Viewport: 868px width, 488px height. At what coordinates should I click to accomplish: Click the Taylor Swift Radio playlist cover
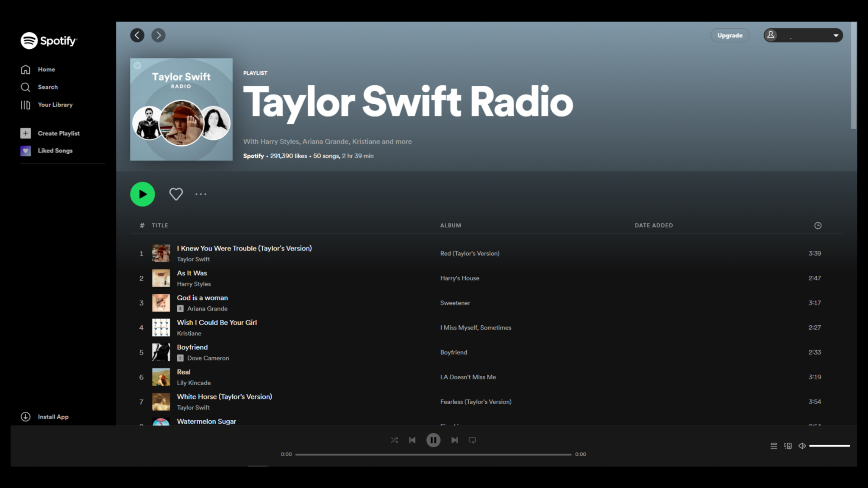181,109
